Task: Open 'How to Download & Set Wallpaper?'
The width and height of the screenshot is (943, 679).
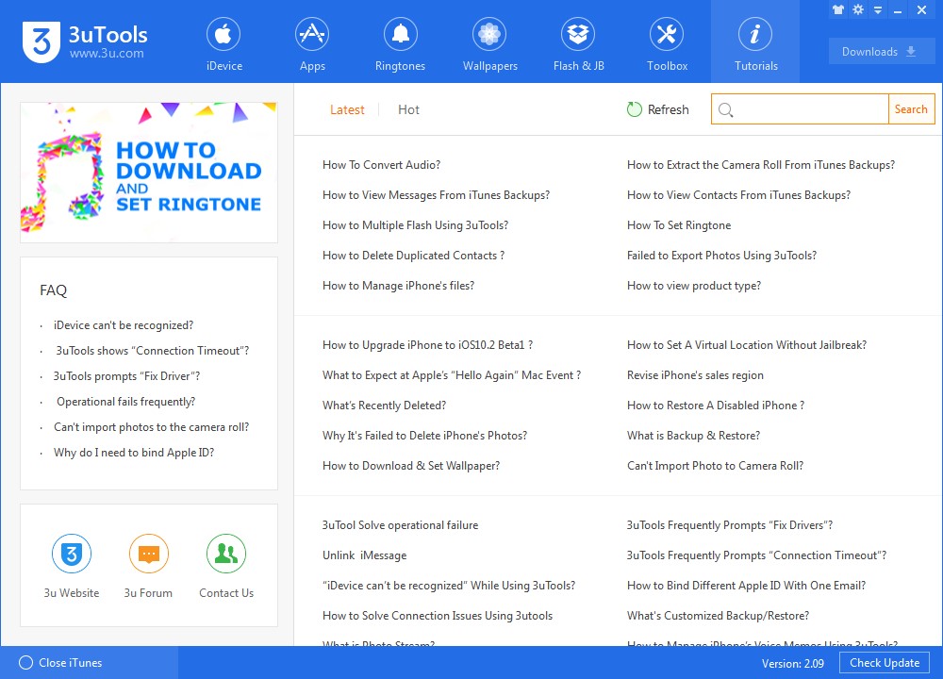Action: 411,466
